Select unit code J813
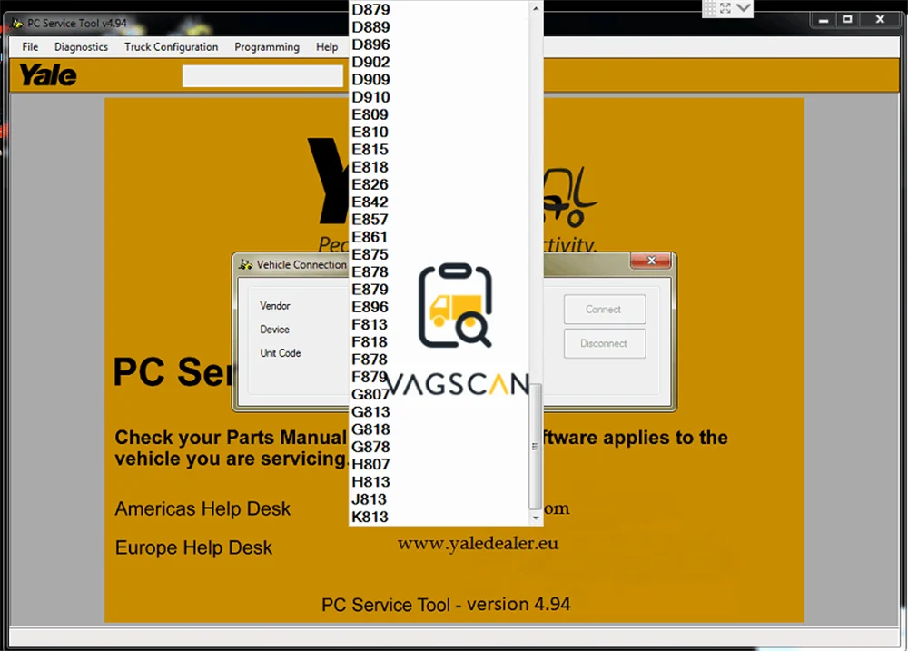908x651 pixels. [x=439, y=499]
